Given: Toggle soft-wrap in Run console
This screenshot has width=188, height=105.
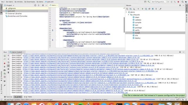Looking at the screenshot, I should pyautogui.click(x=8, y=62).
